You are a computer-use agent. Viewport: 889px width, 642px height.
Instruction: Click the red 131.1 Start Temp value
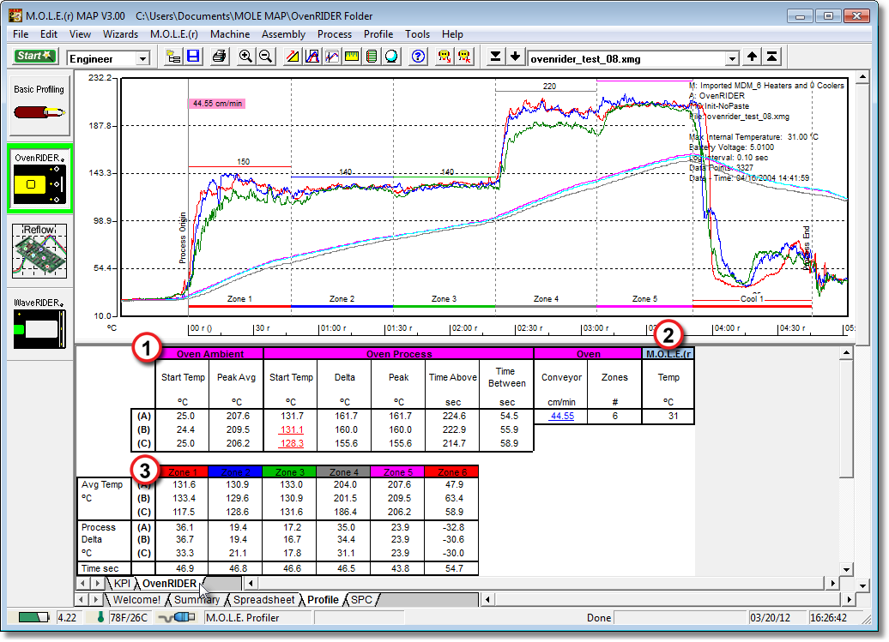point(292,429)
